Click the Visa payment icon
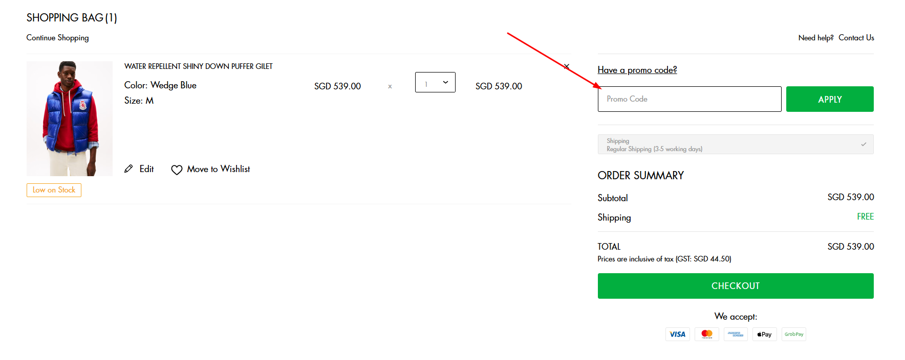 [x=677, y=334]
